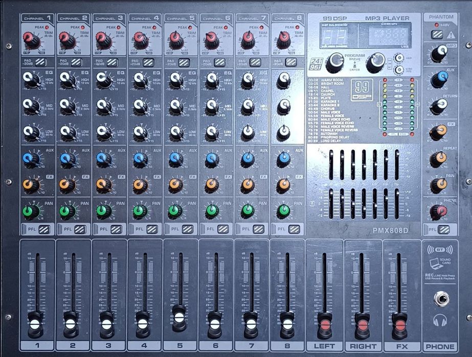Click Channel 2 orange FX knob
The width and height of the screenshot is (472, 357).
point(68,185)
